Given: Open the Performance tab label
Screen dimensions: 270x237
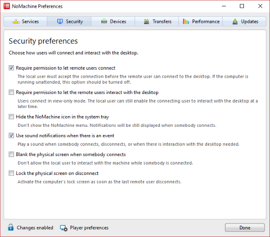Looking at the screenshot, I should click(x=206, y=22).
